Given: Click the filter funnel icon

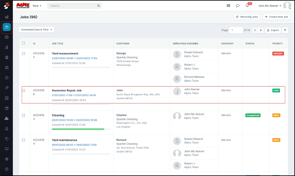Looking at the screenshot, I should coord(285,30).
